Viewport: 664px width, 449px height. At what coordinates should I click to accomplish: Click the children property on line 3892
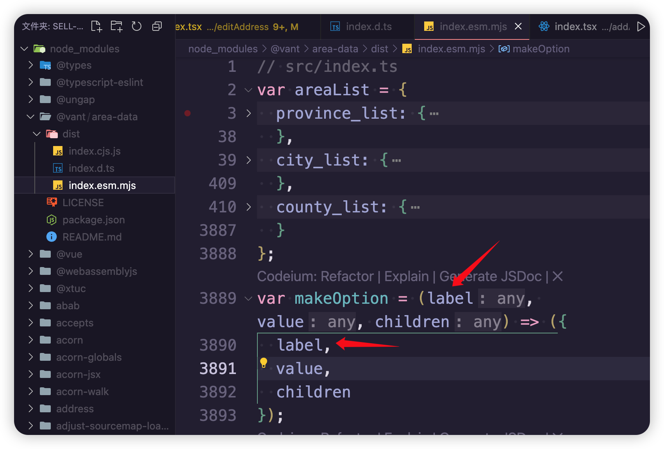(x=314, y=392)
